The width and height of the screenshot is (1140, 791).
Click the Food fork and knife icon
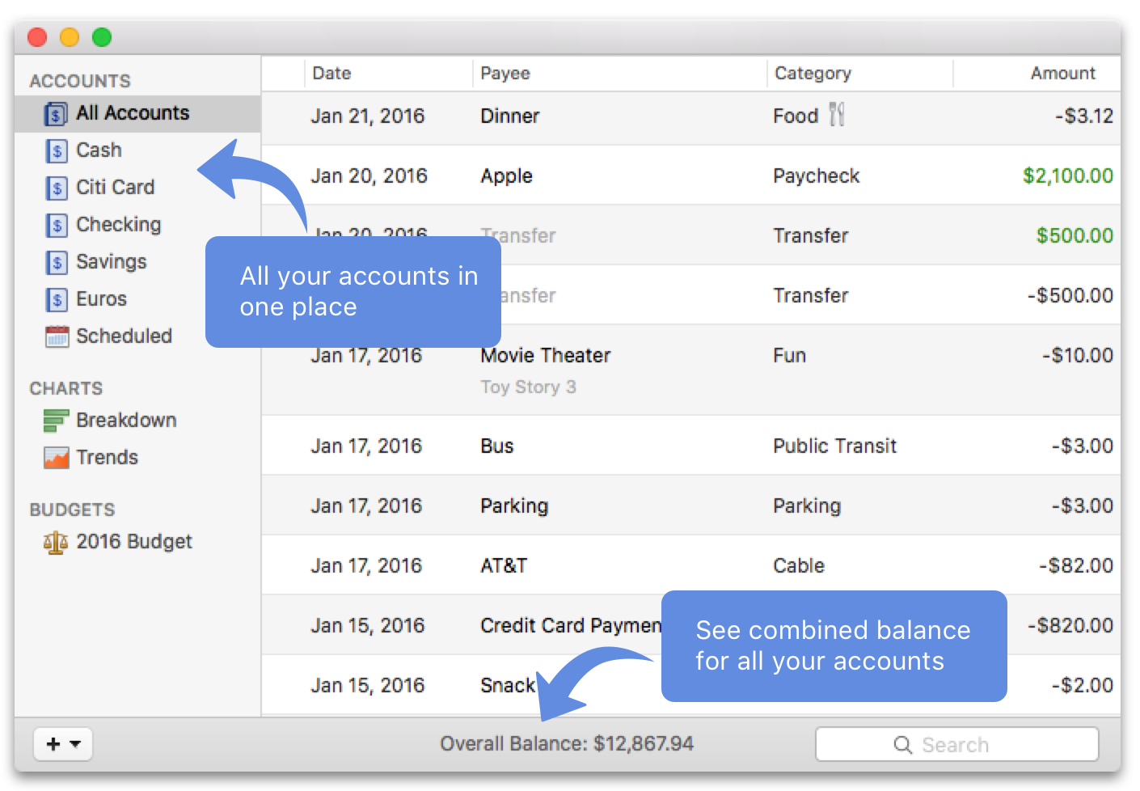(x=837, y=115)
